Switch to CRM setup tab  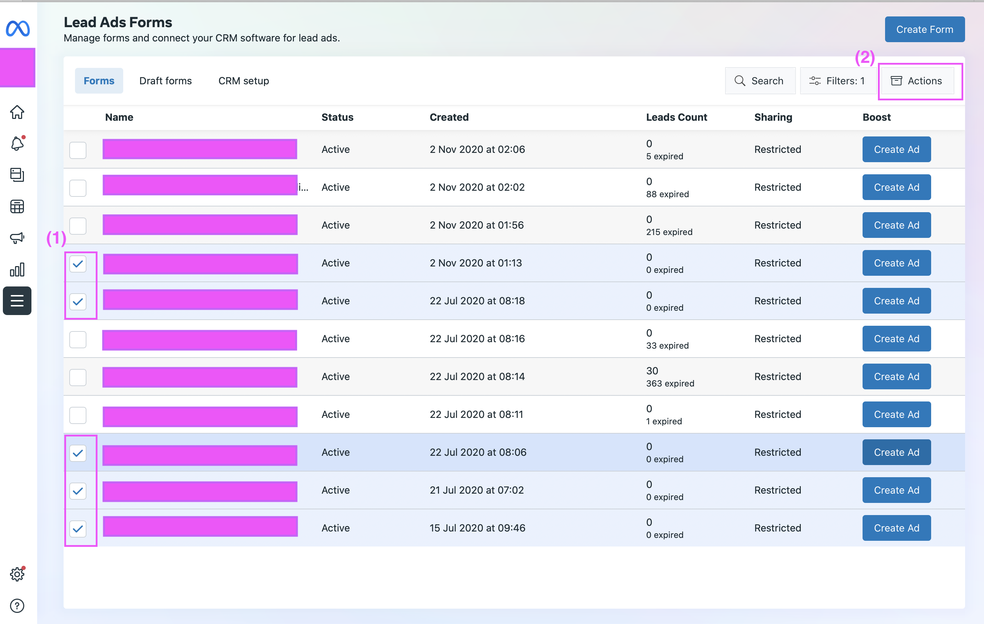pyautogui.click(x=244, y=81)
